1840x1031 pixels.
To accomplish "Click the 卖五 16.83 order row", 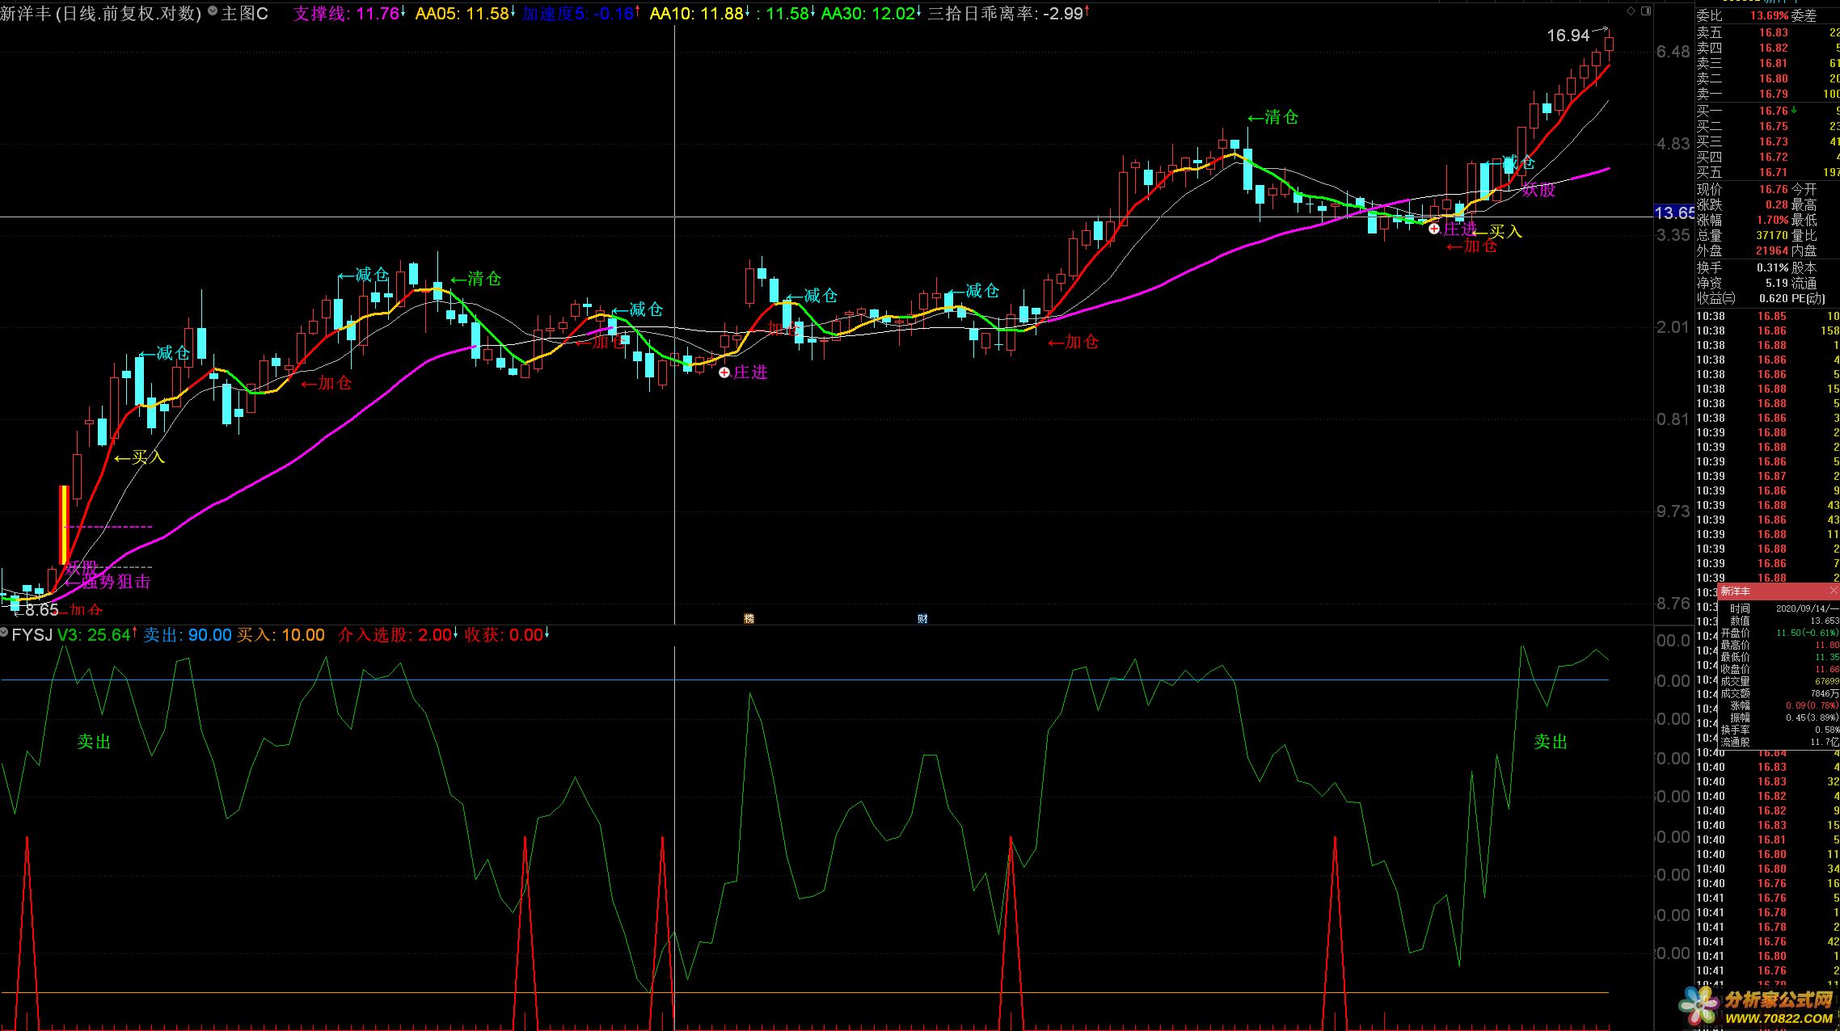I will [1766, 32].
